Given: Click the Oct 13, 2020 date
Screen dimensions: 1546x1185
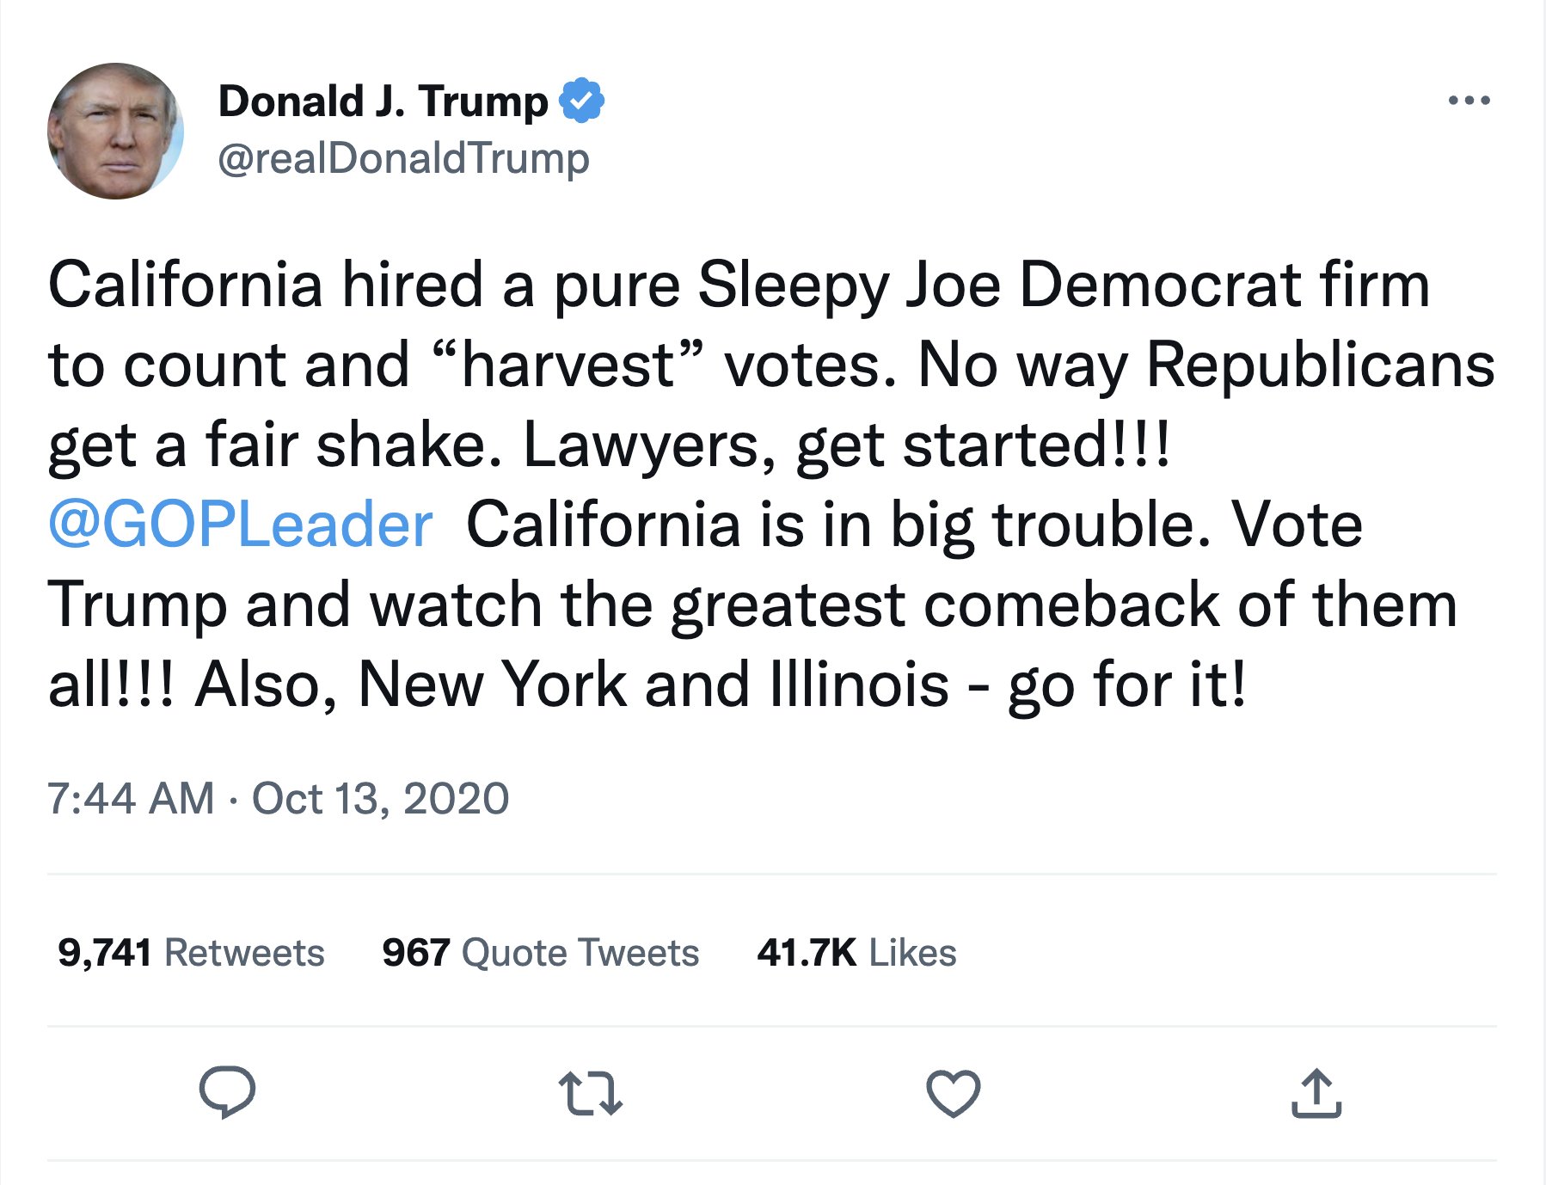Looking at the screenshot, I should click(380, 798).
